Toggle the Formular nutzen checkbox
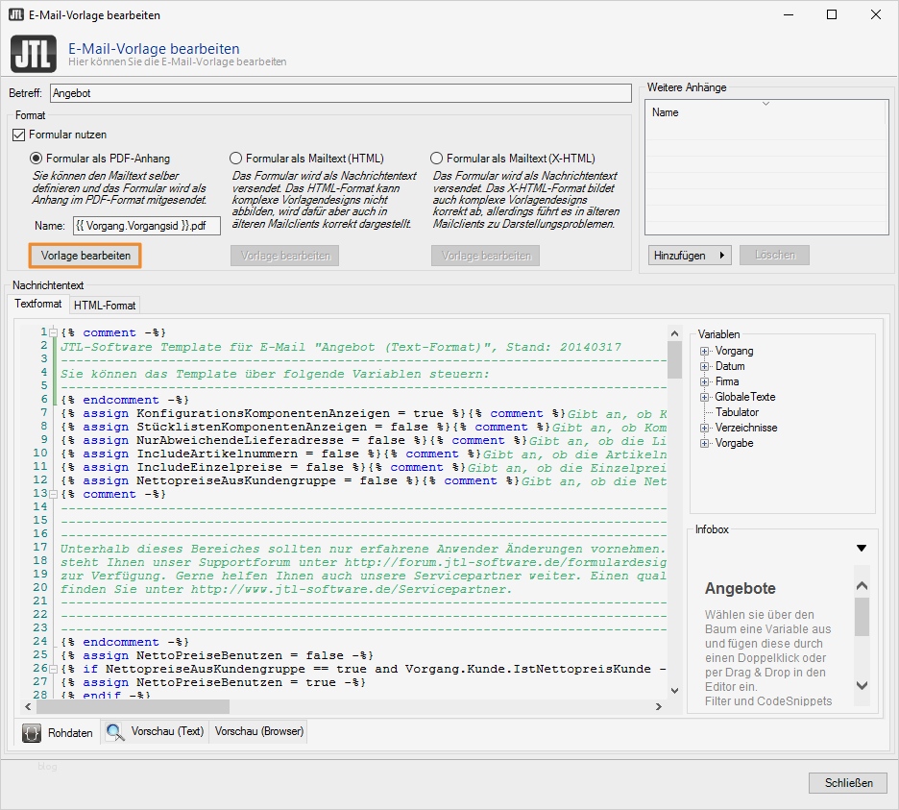 (x=19, y=135)
